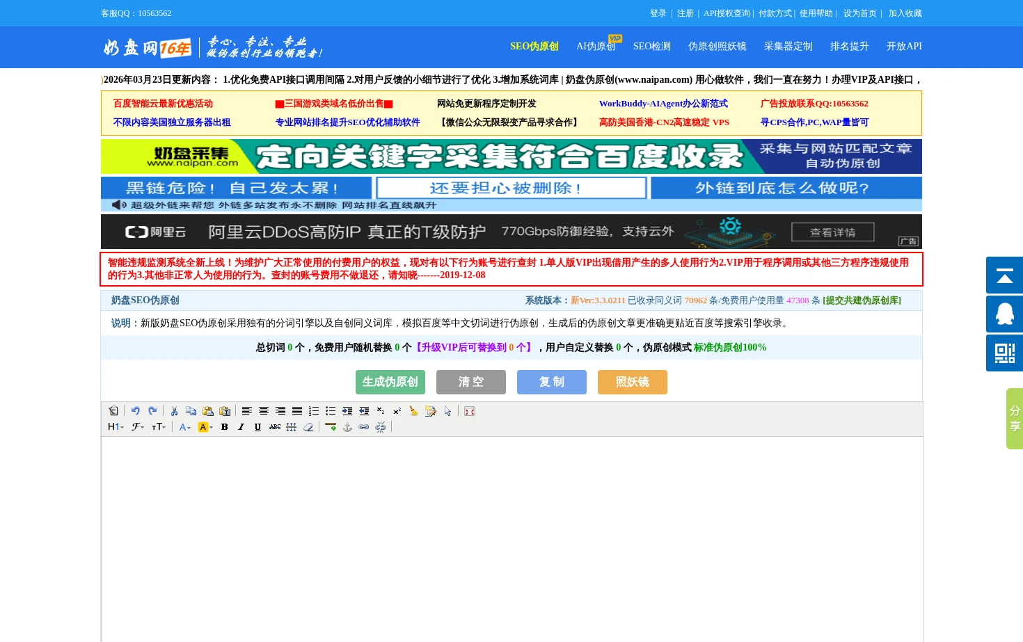Run quick format with the notepad-pencil icon
The image size is (1023, 642).
pos(431,411)
